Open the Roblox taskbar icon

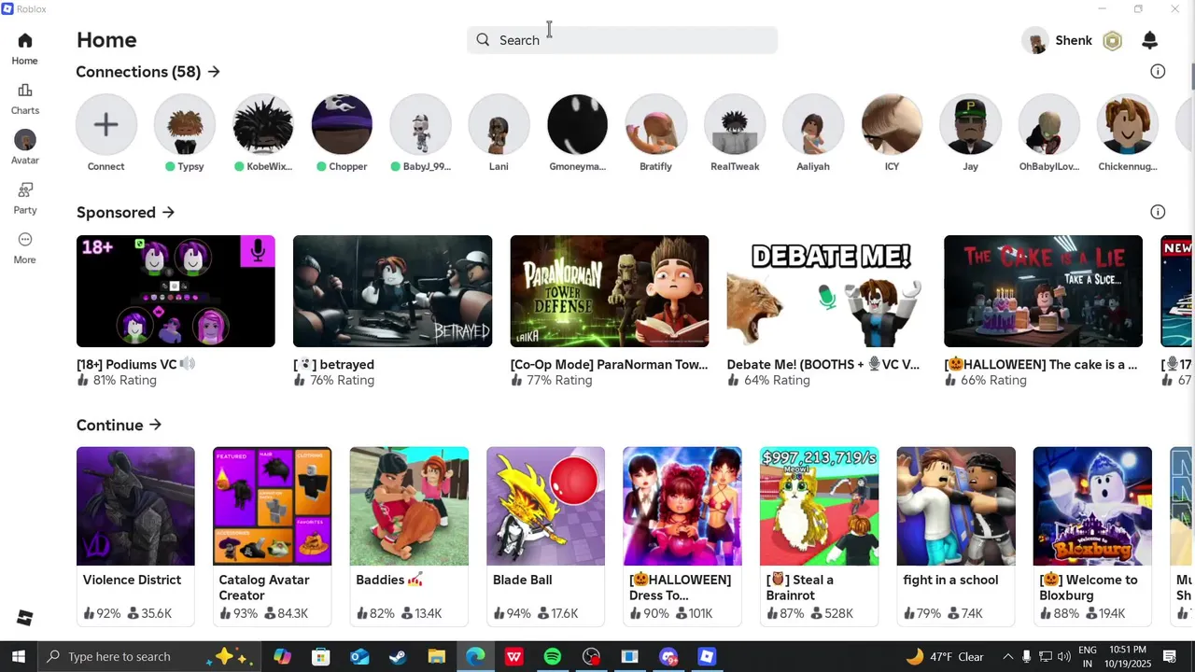tap(707, 657)
